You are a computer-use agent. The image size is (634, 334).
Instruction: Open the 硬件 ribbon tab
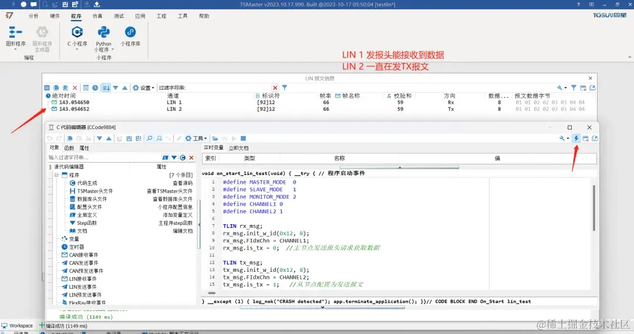[55, 16]
